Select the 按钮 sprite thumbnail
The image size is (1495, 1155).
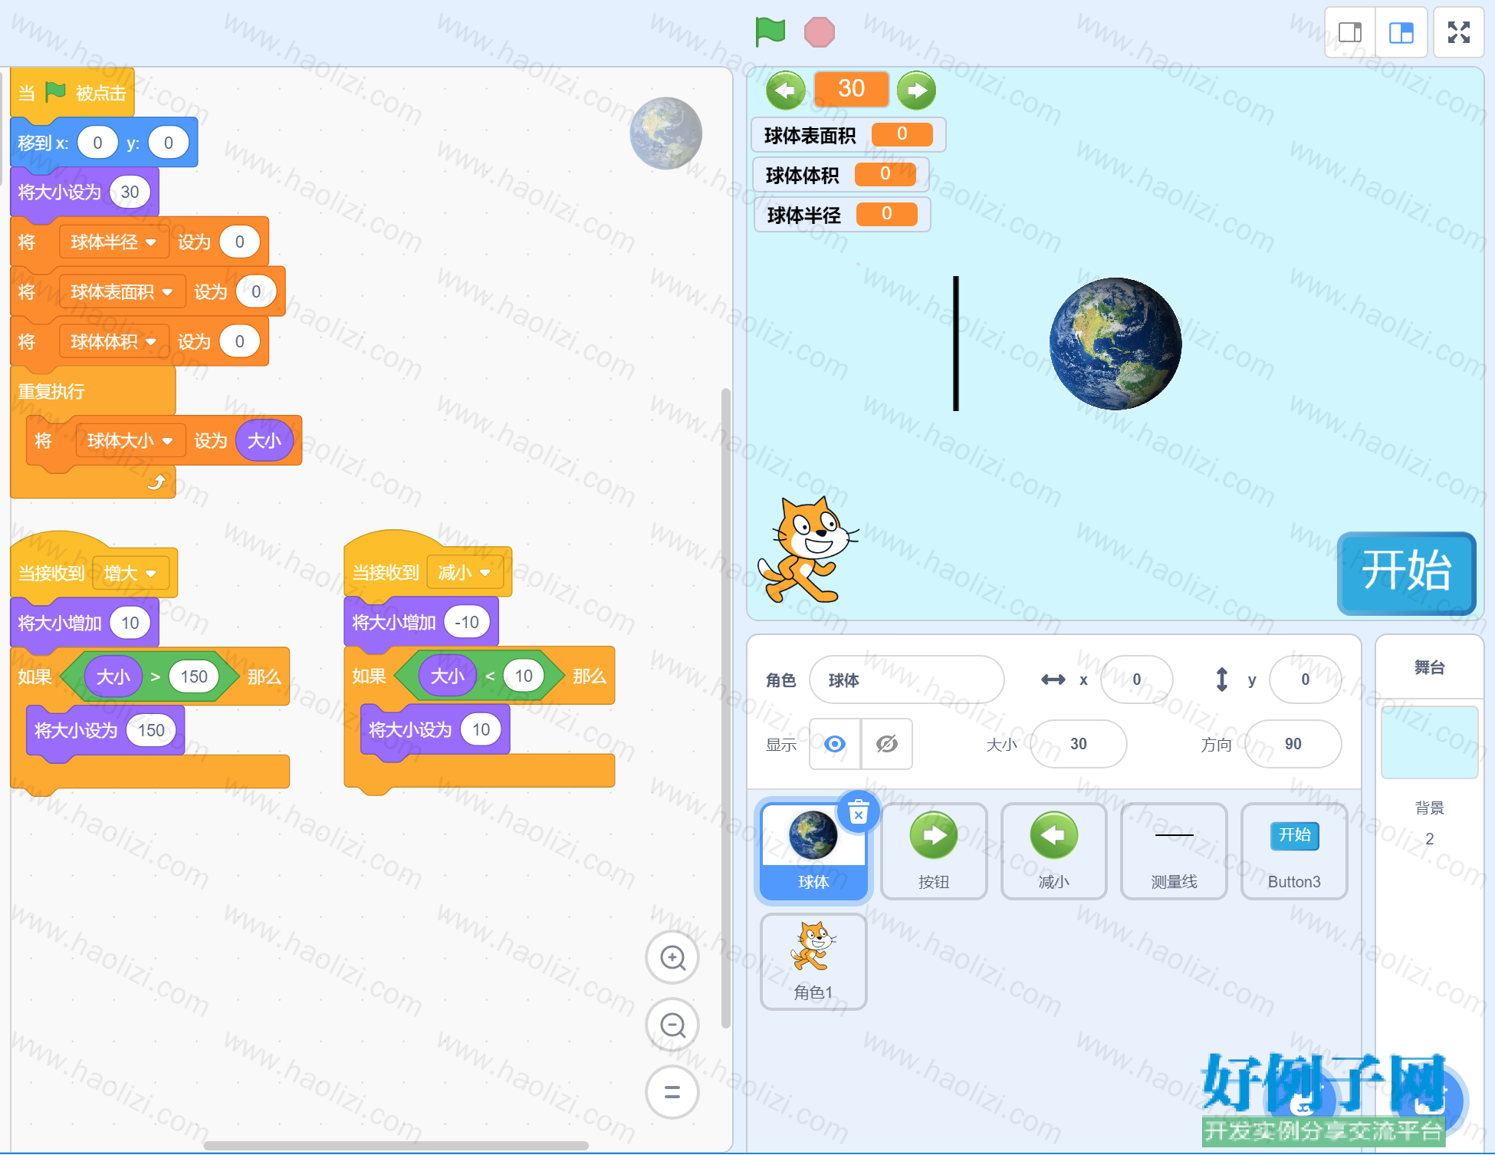point(934,851)
